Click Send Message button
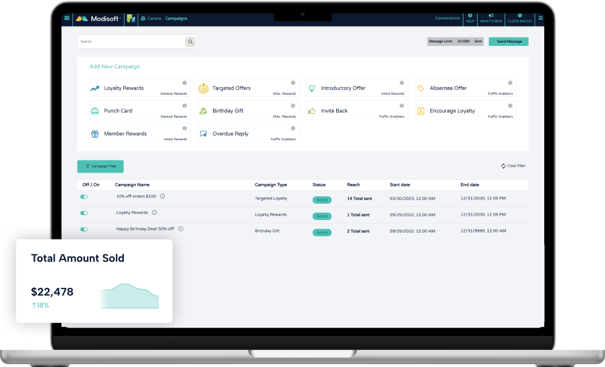 [x=509, y=41]
